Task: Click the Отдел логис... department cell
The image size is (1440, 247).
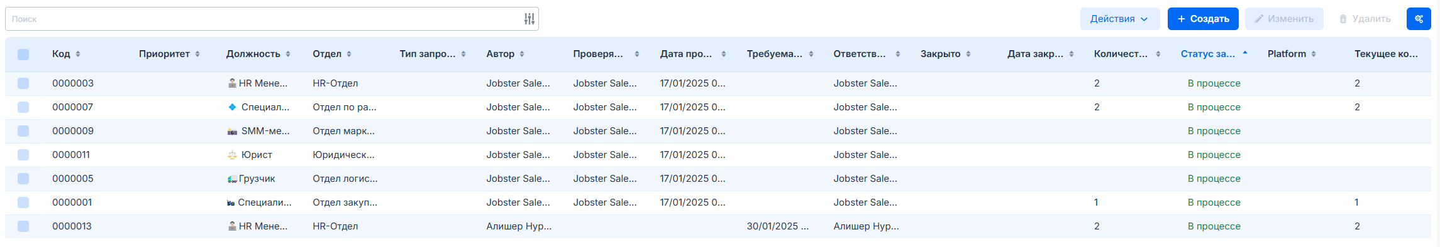Action: tap(345, 179)
